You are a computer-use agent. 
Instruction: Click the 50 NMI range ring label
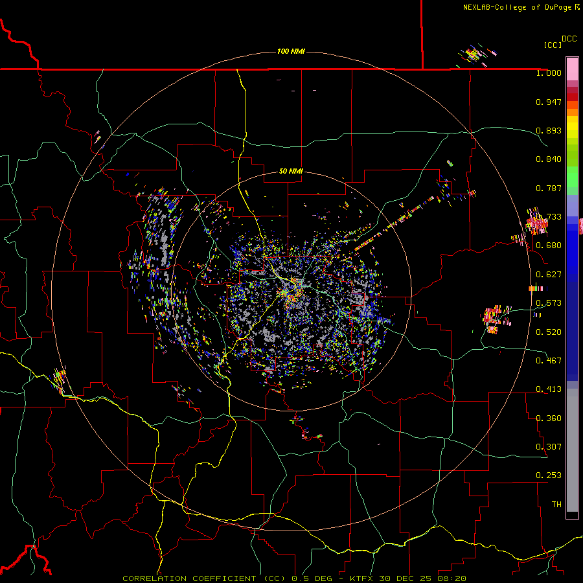click(x=291, y=171)
